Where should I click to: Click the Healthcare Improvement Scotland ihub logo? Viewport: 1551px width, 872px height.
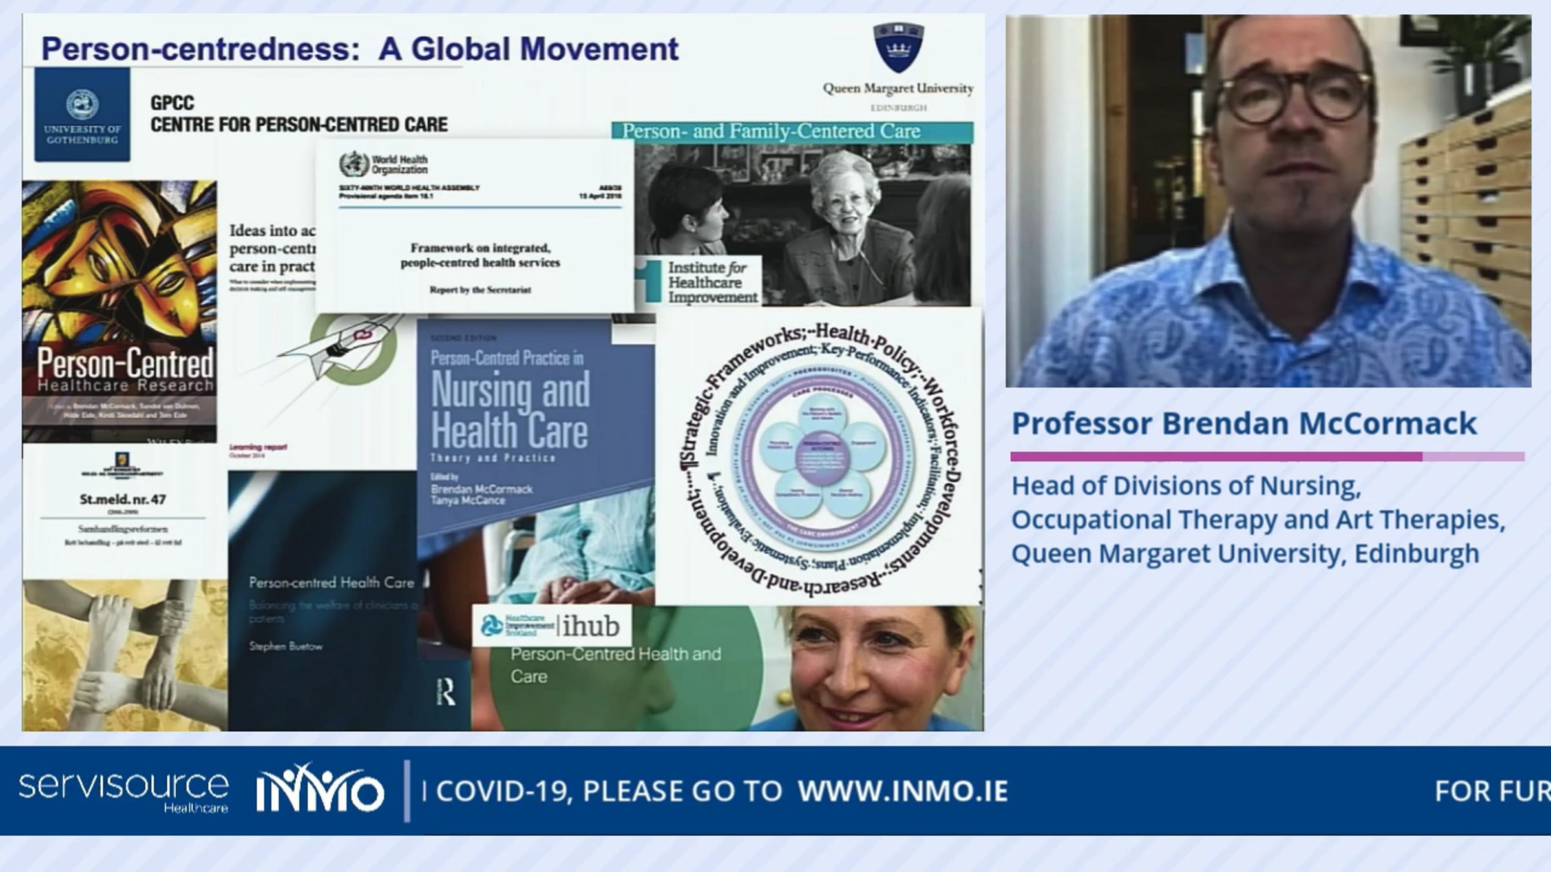pyautogui.click(x=551, y=625)
